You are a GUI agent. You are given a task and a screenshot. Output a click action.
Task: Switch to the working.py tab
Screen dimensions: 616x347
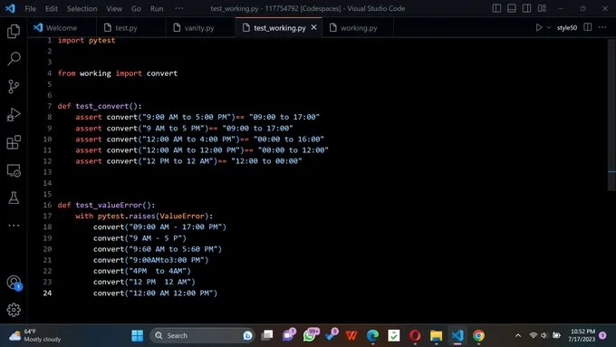pos(358,28)
